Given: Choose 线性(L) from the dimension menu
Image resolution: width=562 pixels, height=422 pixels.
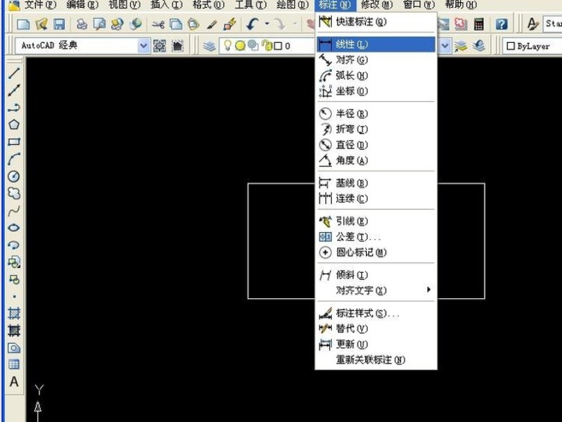Looking at the screenshot, I should click(376, 44).
